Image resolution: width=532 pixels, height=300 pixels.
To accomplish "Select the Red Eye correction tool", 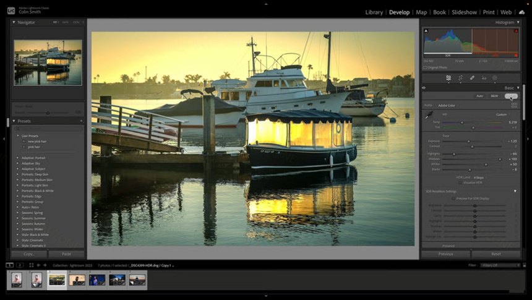I will [484, 78].
